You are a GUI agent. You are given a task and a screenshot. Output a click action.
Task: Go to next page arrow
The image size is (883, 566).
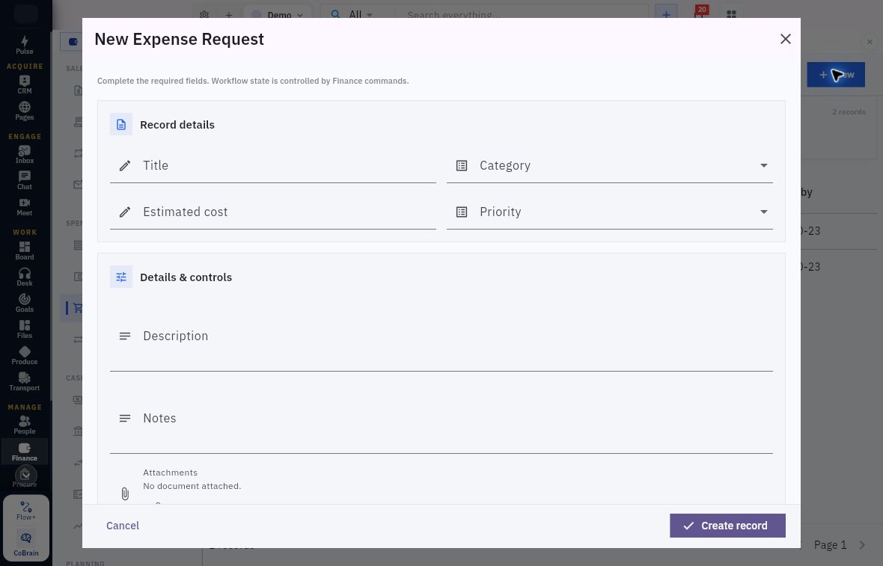click(861, 544)
